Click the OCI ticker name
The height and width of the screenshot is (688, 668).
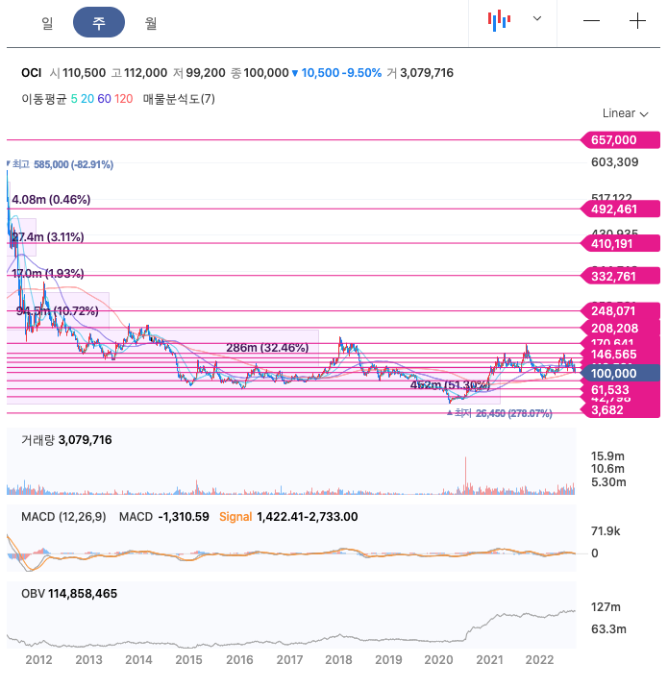point(31,73)
